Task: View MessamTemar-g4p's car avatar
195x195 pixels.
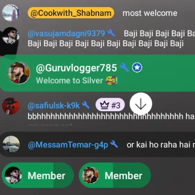Action: click(11, 144)
